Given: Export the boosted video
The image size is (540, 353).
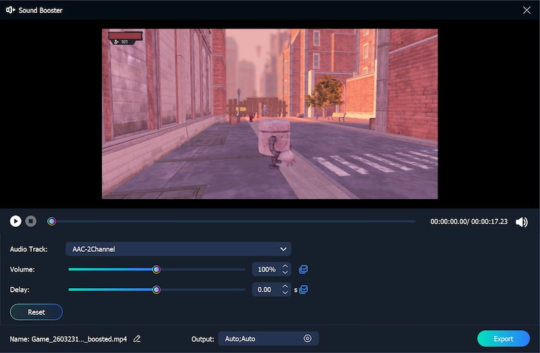Looking at the screenshot, I should tap(504, 339).
